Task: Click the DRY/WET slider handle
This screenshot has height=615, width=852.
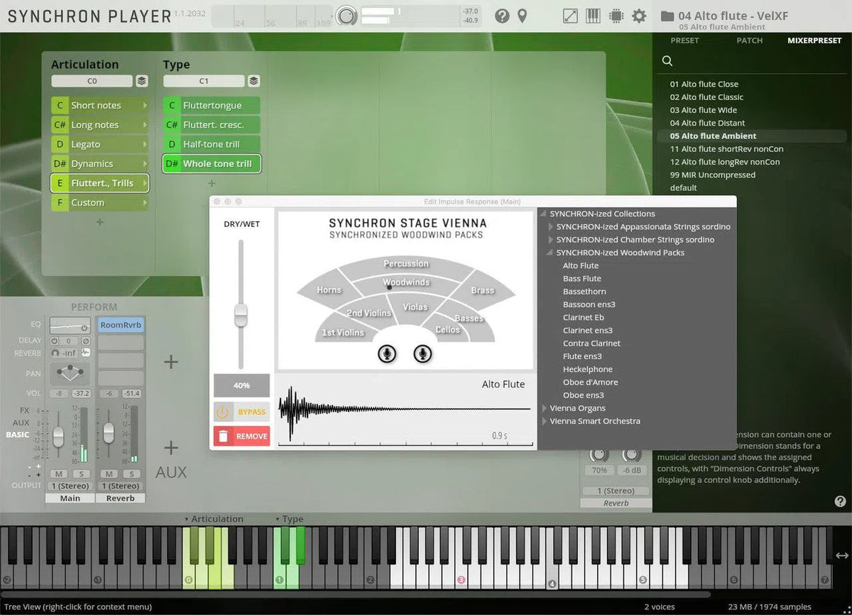Action: point(241,315)
